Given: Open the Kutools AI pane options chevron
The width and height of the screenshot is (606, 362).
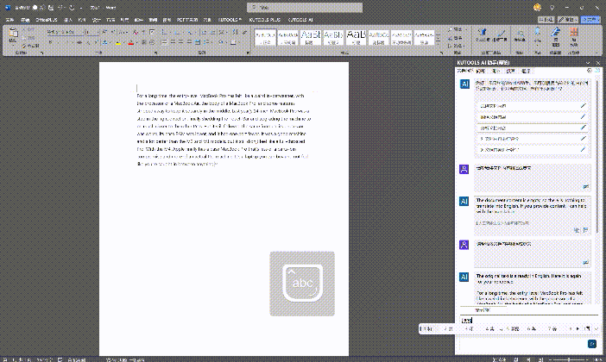Looking at the screenshot, I should tap(588, 64).
